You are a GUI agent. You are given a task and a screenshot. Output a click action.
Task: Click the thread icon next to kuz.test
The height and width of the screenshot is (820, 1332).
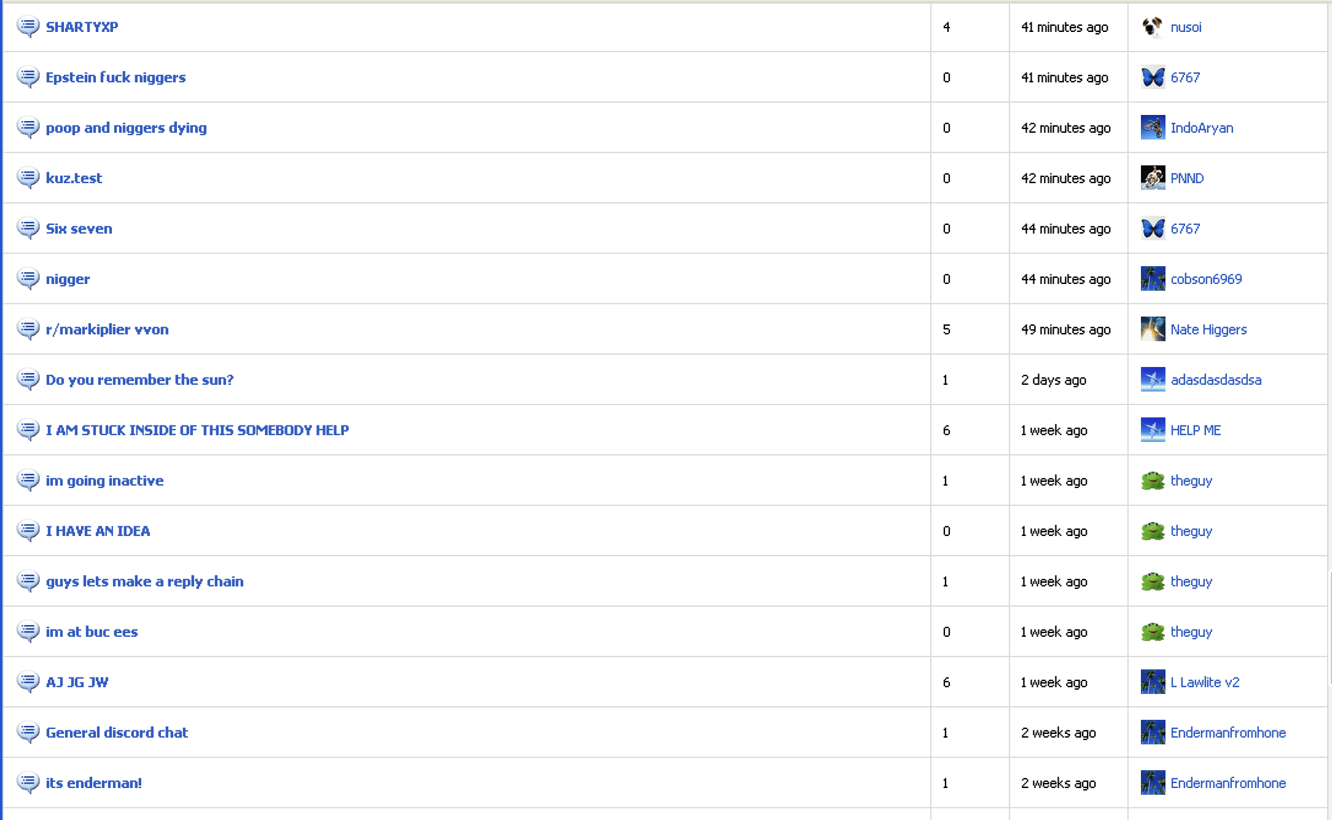(28, 178)
